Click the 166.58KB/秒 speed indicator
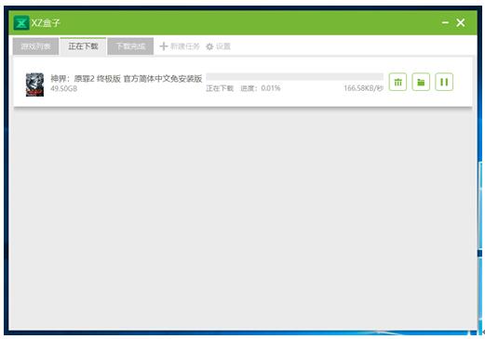This screenshot has width=485, height=339. click(x=363, y=88)
